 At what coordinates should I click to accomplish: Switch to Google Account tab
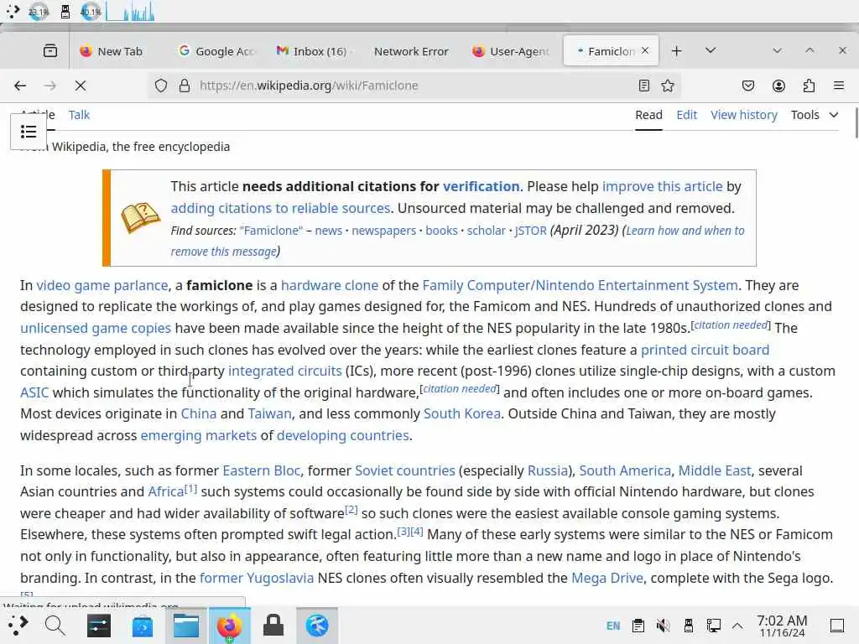(x=217, y=51)
